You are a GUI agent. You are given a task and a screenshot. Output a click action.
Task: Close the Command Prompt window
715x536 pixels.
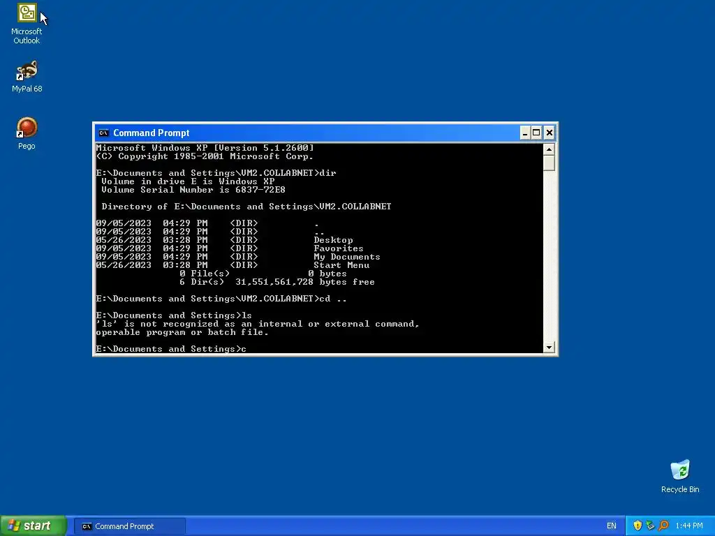click(x=550, y=133)
